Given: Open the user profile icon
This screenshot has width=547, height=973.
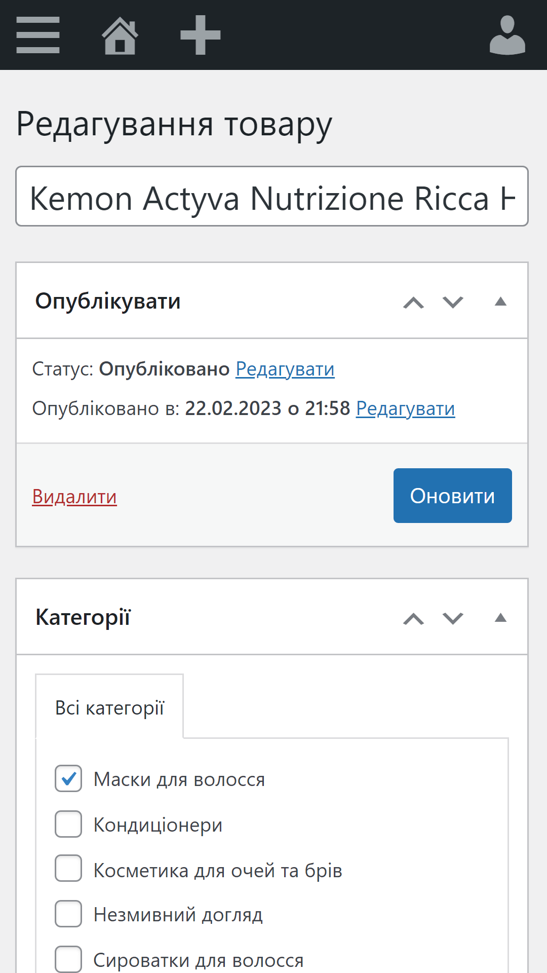Looking at the screenshot, I should coord(507,35).
